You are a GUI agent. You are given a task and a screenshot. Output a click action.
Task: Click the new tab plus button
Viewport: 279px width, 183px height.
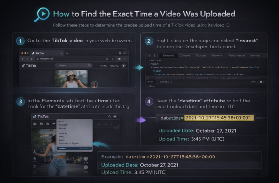pyautogui.click(x=67, y=53)
